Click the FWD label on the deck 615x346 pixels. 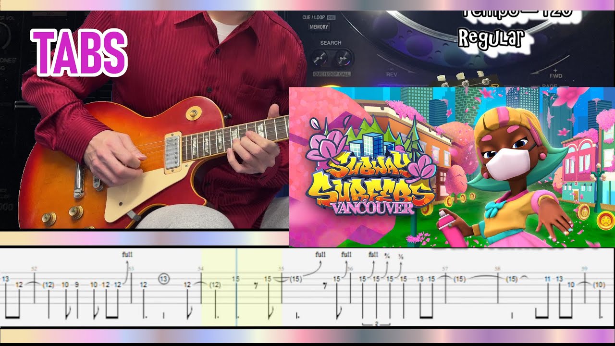coord(555,75)
